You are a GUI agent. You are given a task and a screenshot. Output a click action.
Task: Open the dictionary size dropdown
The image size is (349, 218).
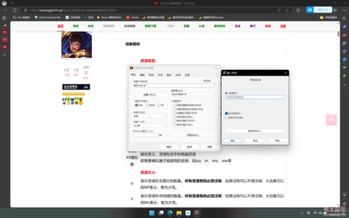click(x=150, y=126)
